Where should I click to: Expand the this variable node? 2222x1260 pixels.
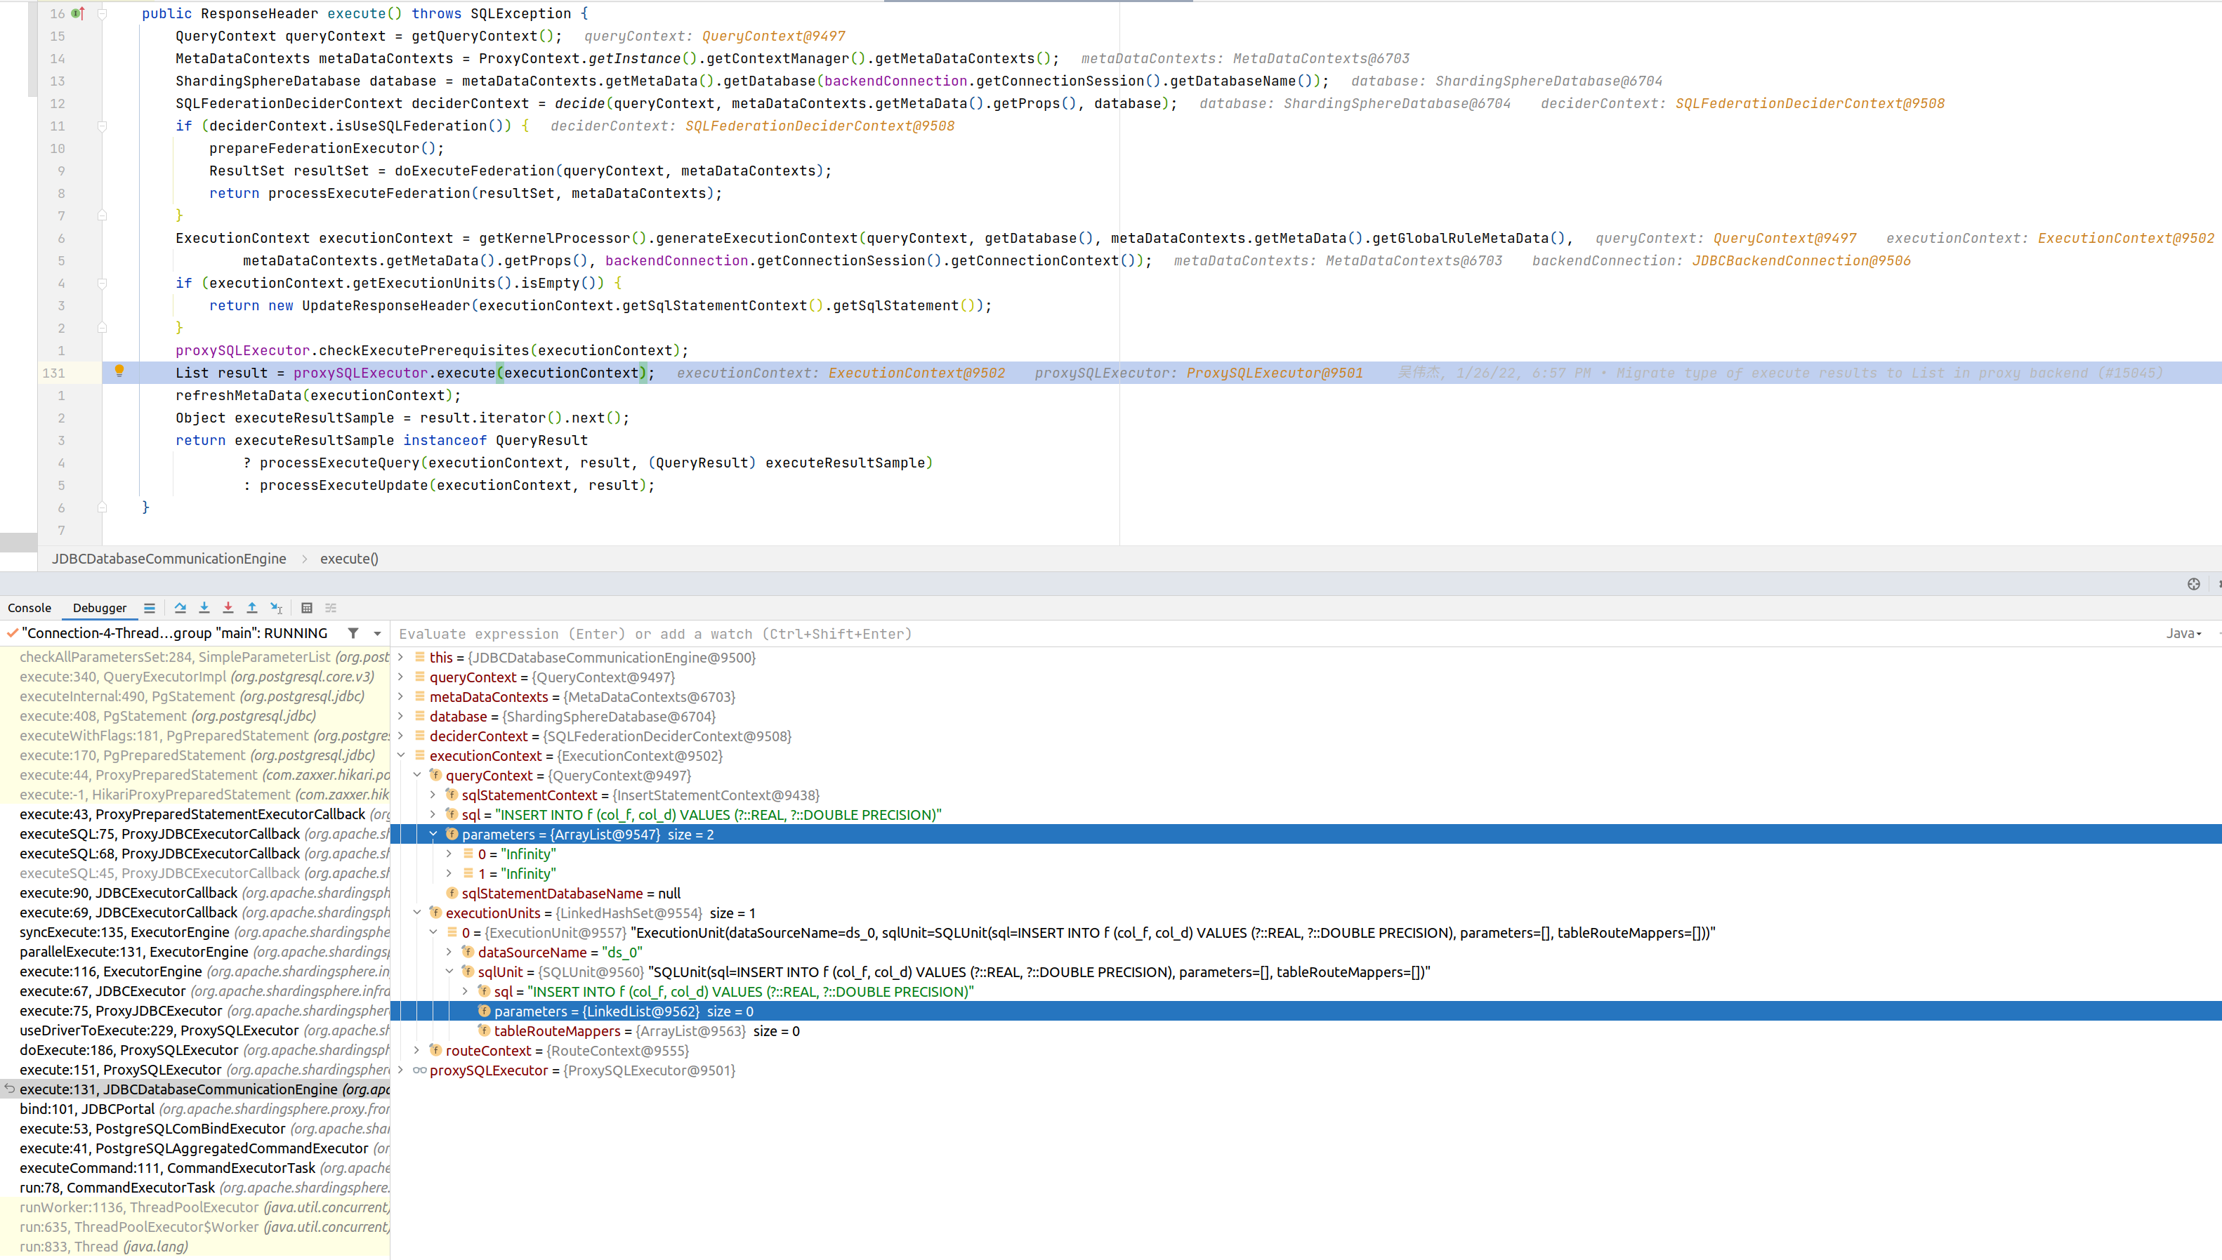[x=401, y=658]
